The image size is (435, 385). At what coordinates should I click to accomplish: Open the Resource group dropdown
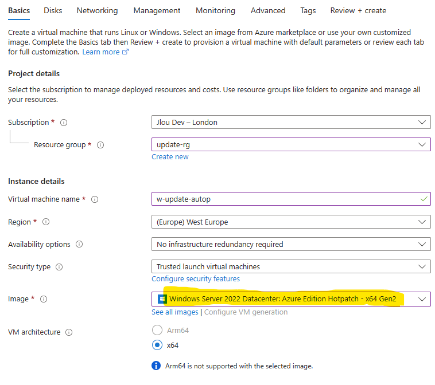point(291,144)
